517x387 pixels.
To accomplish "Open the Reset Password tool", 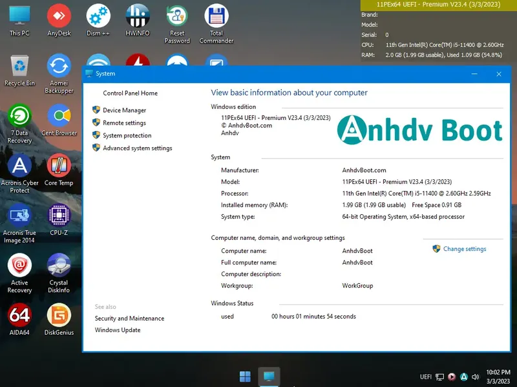I will coord(176,17).
